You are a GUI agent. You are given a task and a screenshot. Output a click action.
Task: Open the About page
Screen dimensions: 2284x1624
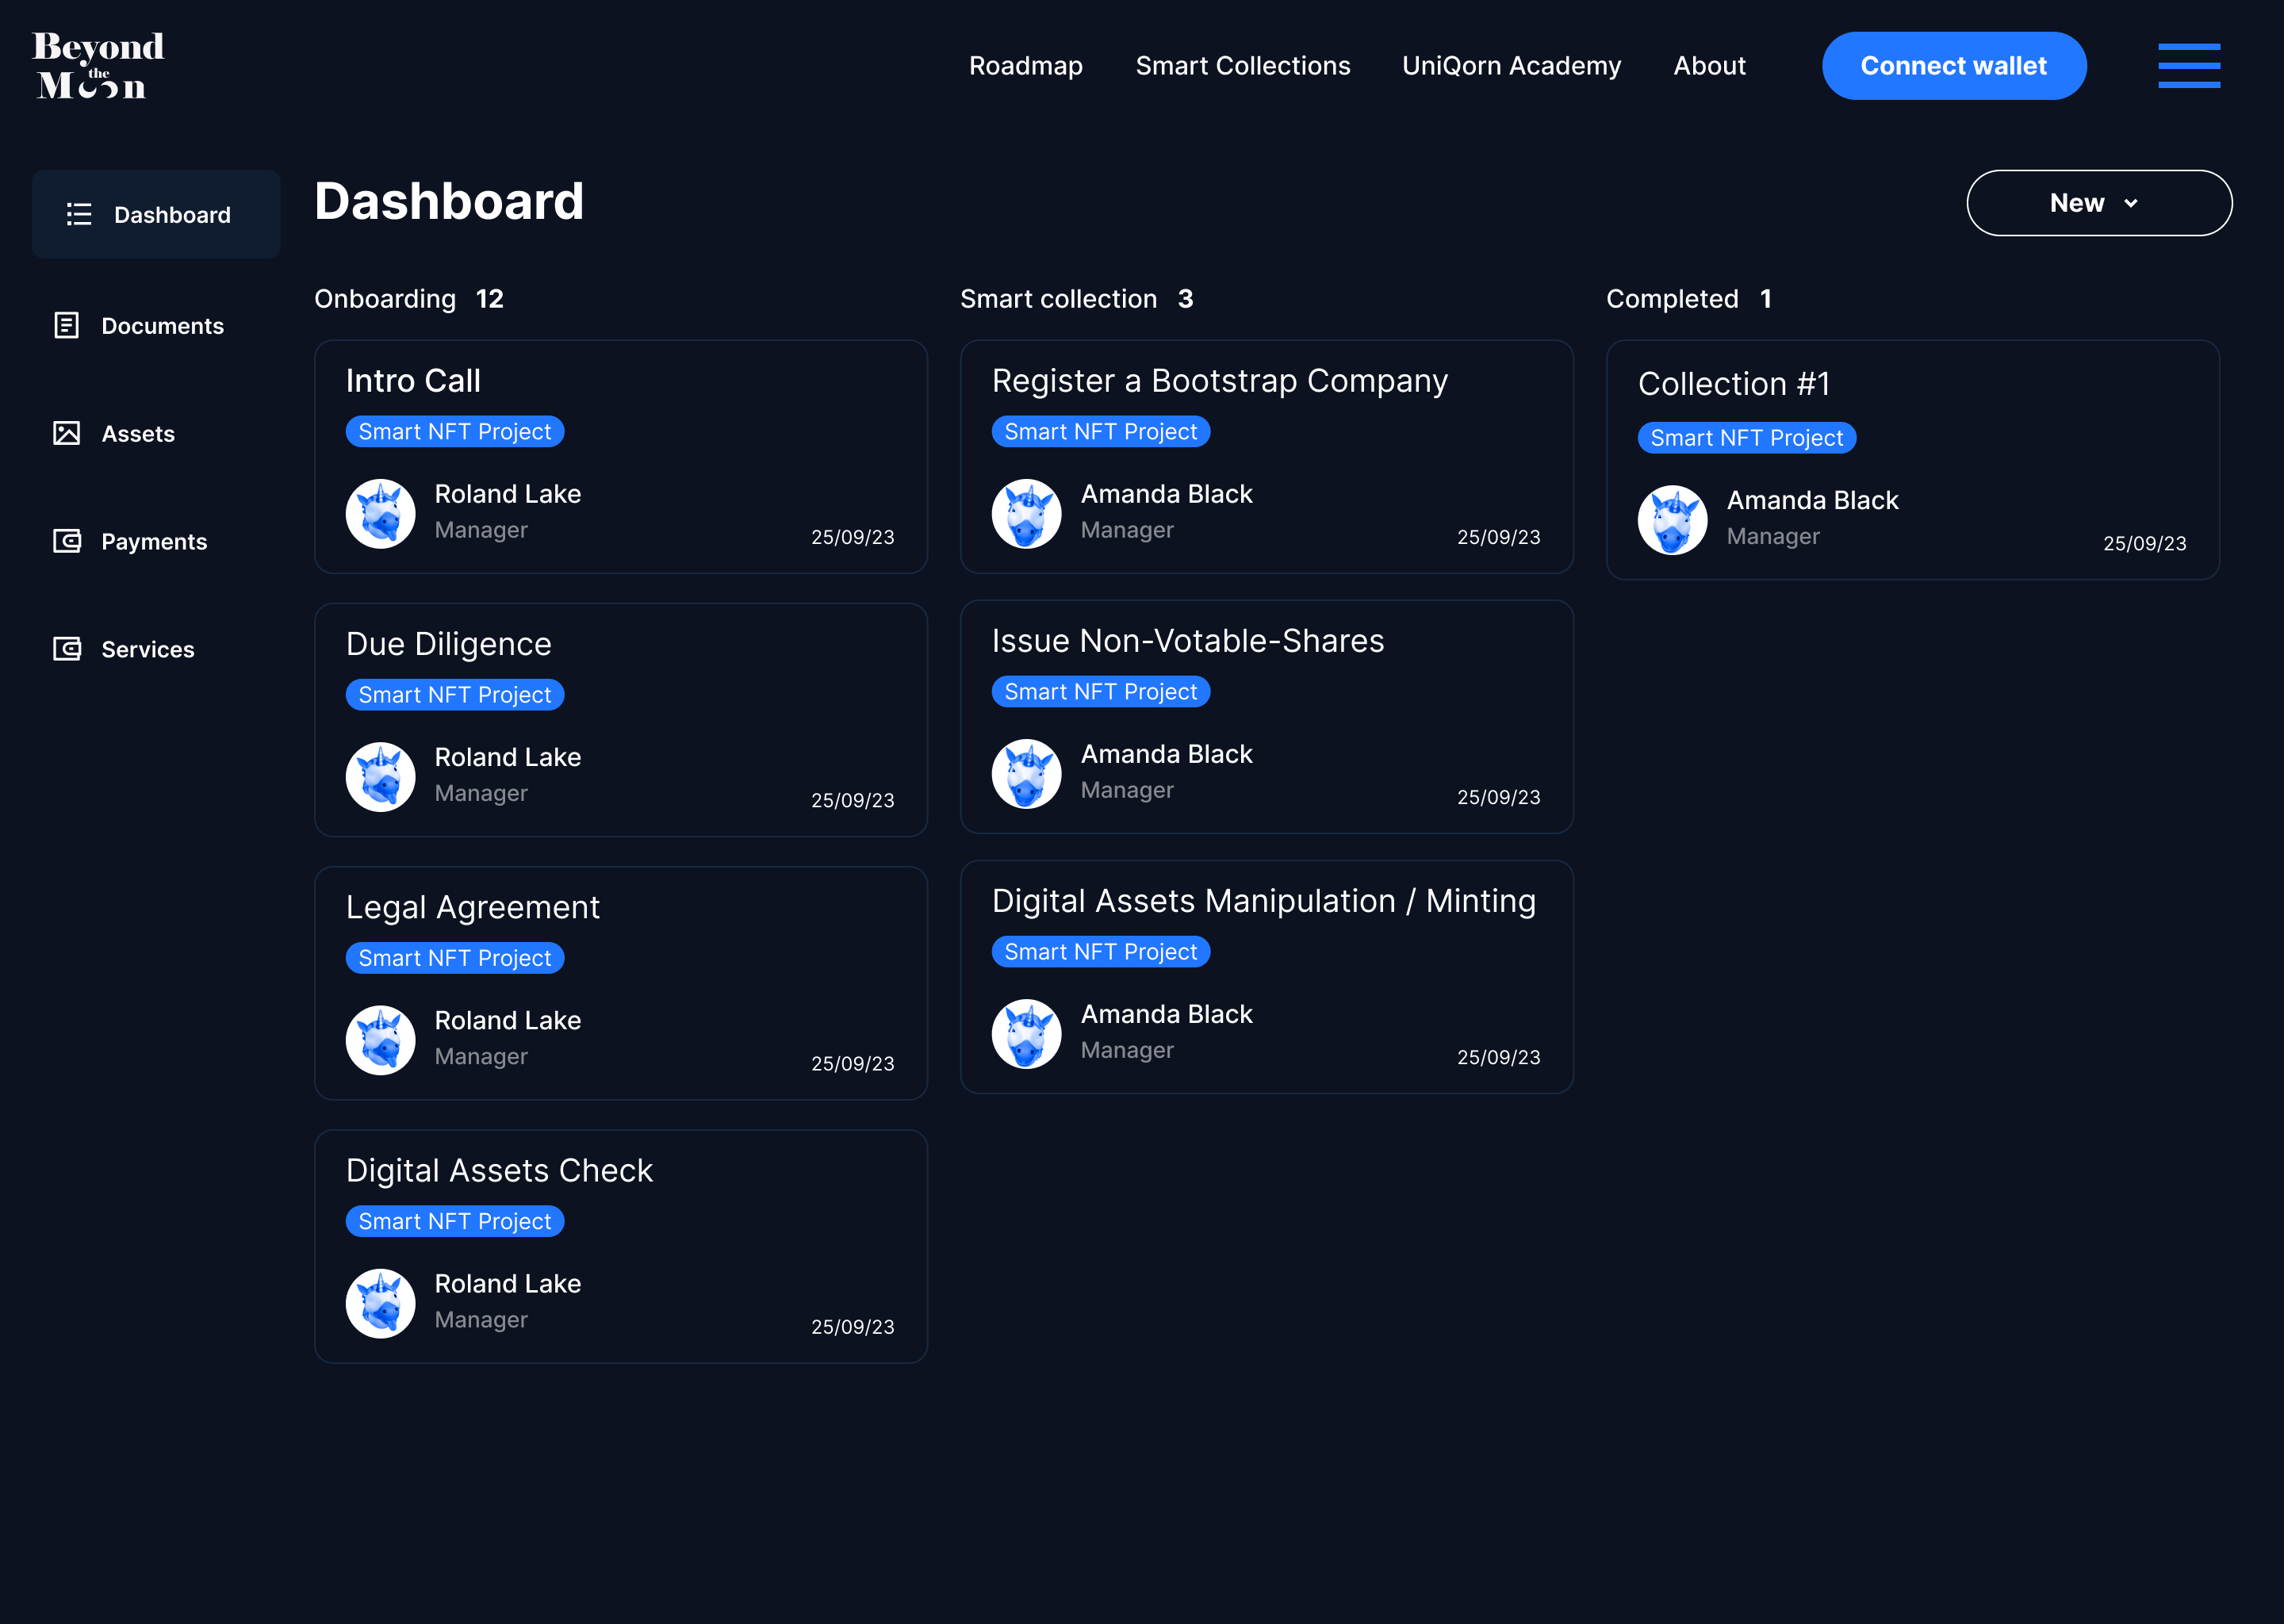click(x=1709, y=66)
